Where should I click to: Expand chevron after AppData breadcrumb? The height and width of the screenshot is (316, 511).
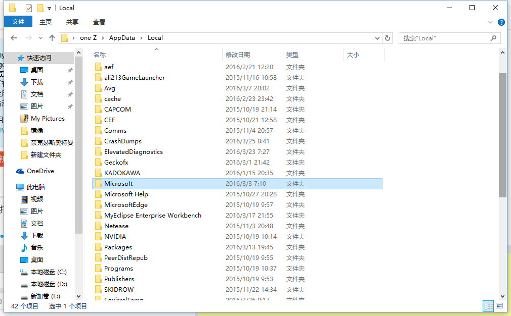(142, 38)
